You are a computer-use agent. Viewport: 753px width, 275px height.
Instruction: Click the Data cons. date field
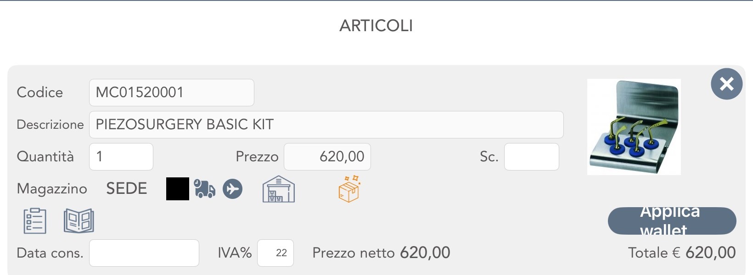pos(144,253)
